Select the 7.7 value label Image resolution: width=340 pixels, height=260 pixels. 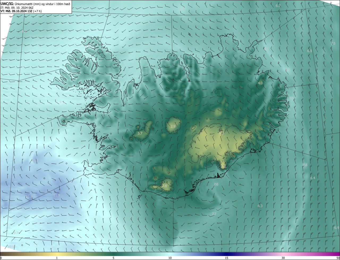pyautogui.click(x=214, y=214)
